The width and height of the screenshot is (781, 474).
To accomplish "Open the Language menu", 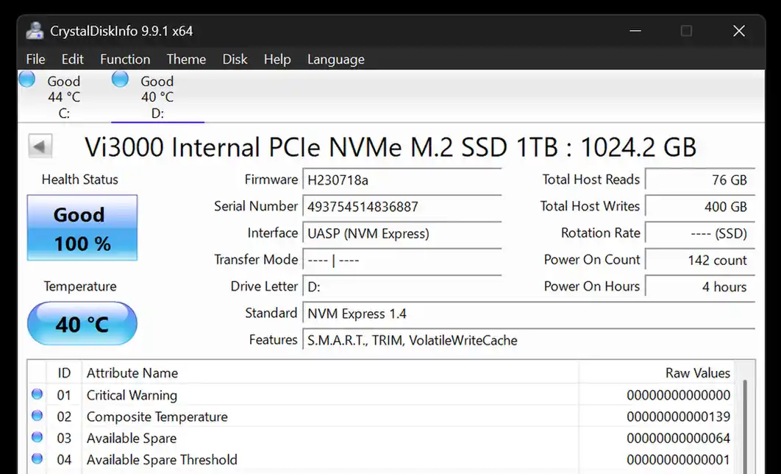I will [x=335, y=60].
